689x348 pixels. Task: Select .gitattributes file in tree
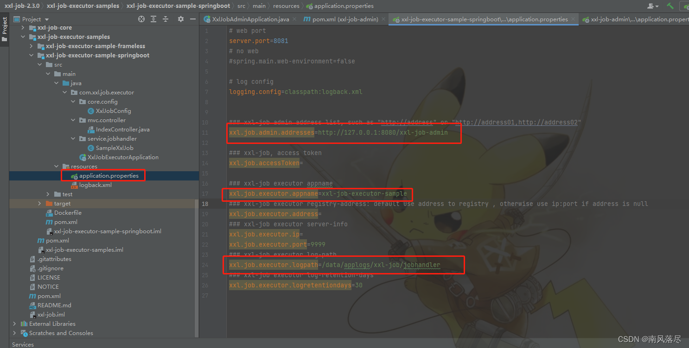click(54, 259)
